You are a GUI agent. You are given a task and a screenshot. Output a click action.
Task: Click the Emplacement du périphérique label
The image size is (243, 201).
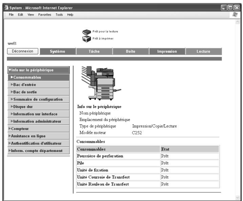(x=105, y=120)
